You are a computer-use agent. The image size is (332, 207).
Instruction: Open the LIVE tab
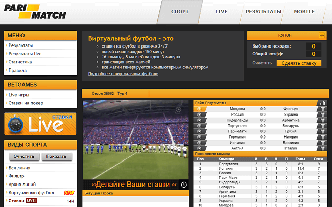[x=221, y=12]
